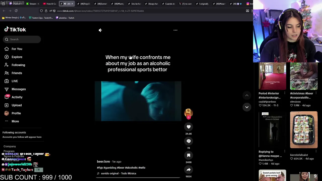Viewport: 322px width, 181px height.
Task: Open the Twitch Clips - TwitchTr bookmark
Action: coord(41,18)
